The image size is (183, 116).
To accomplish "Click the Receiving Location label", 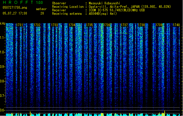I will coord(68,7).
